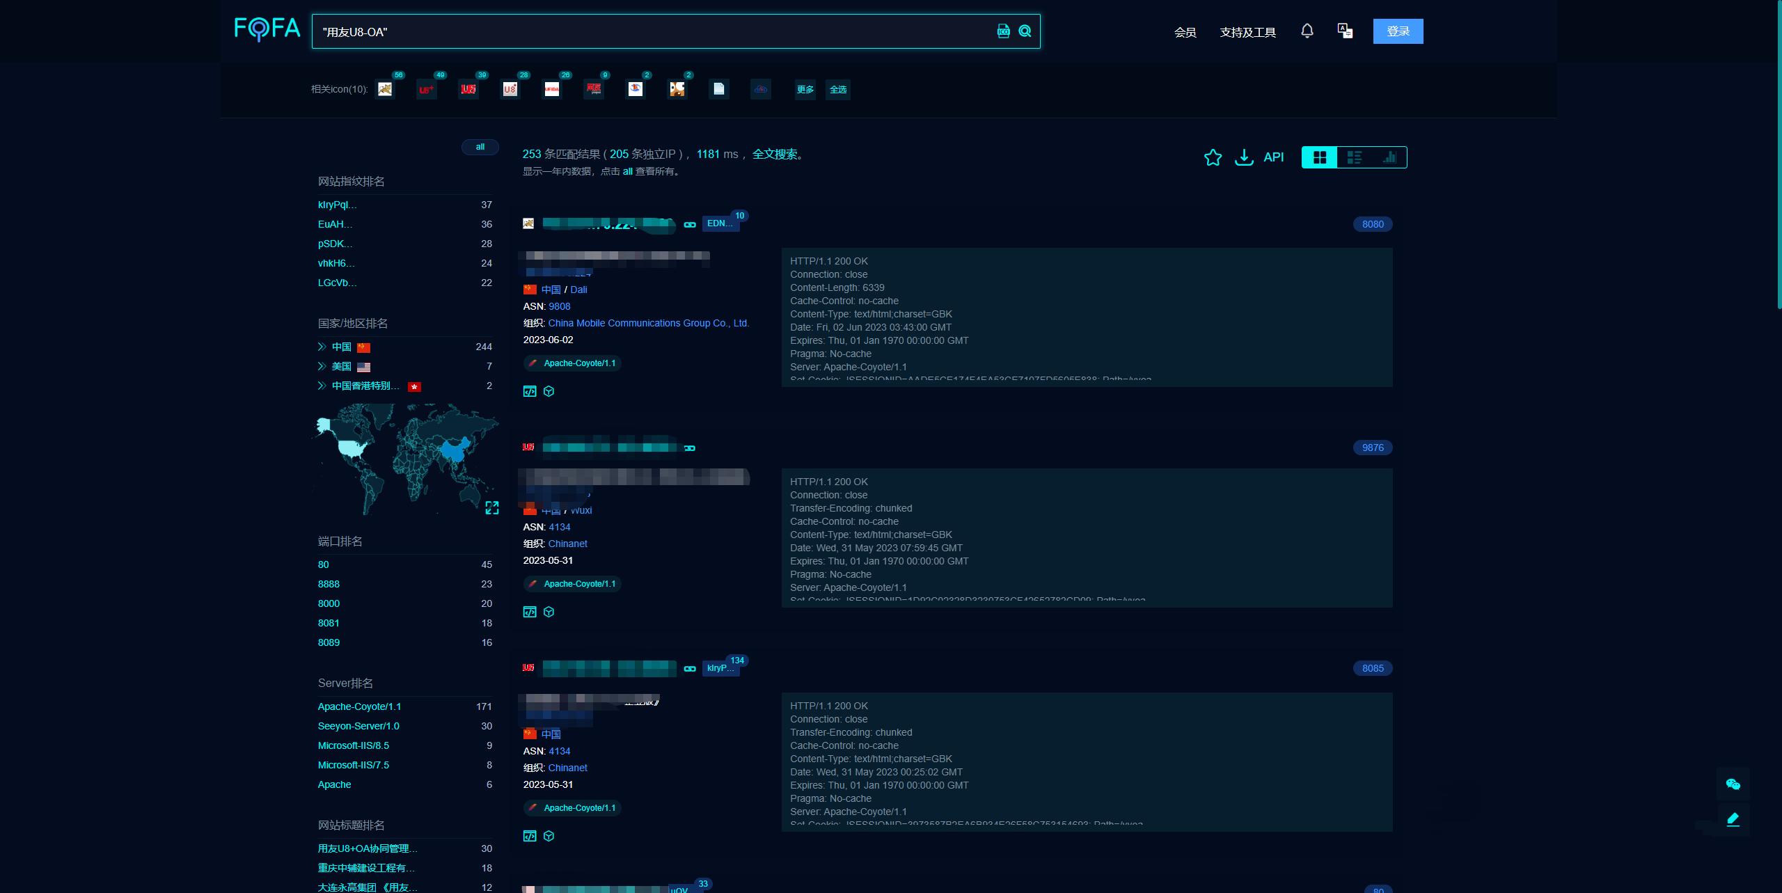The height and width of the screenshot is (893, 1782).
Task: Filter by UFIDA icon with 26
Action: point(552,89)
